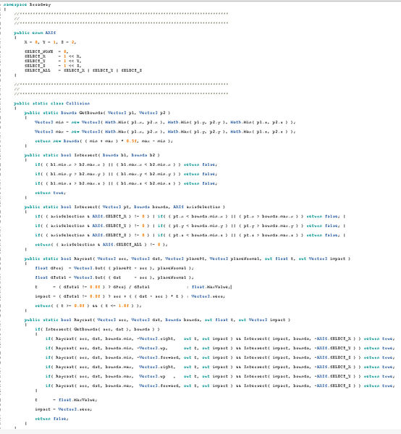
Task: Click Vector3.zero in the impact assignment
Action: click(208, 296)
